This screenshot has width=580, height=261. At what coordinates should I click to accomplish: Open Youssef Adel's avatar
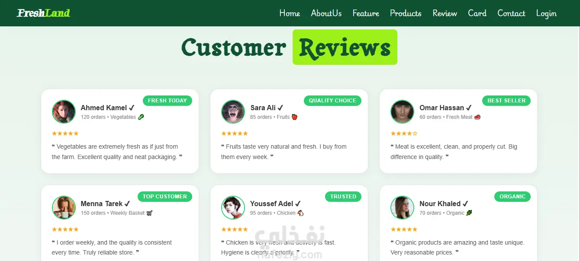[233, 208]
